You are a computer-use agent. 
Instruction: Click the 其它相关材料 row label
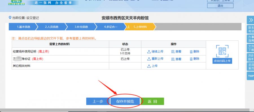(21, 66)
